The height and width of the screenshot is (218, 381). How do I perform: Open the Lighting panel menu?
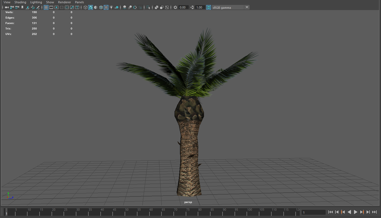pos(36,2)
